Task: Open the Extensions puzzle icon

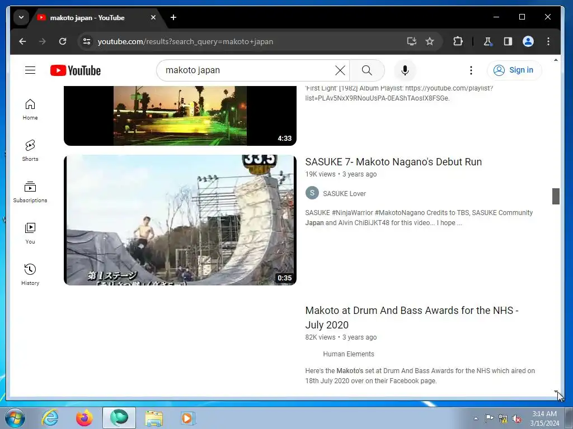Action: pyautogui.click(x=458, y=41)
